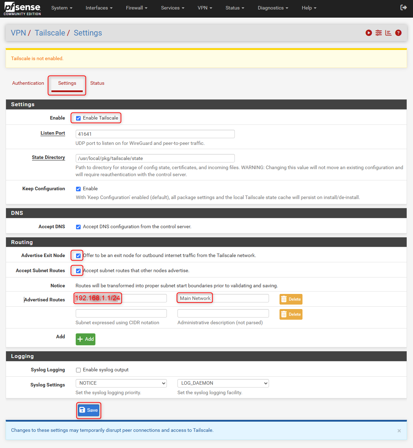413x448 pixels.
Task: Open the System menu
Action: point(62,8)
